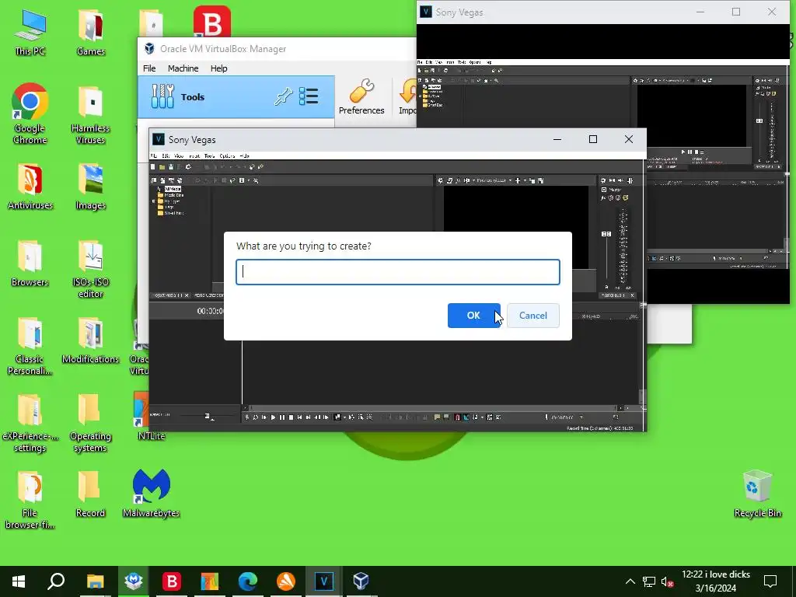
Task: Open Microsoft Edge from taskbar
Action: click(x=248, y=581)
